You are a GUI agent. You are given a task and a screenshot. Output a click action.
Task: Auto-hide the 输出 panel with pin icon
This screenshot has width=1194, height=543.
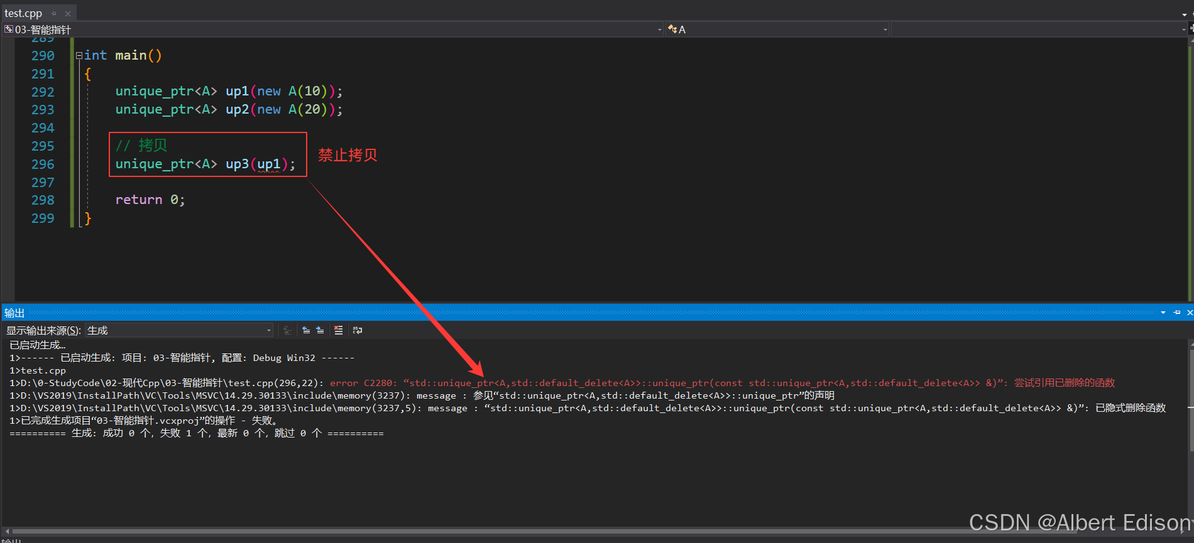click(x=1177, y=313)
